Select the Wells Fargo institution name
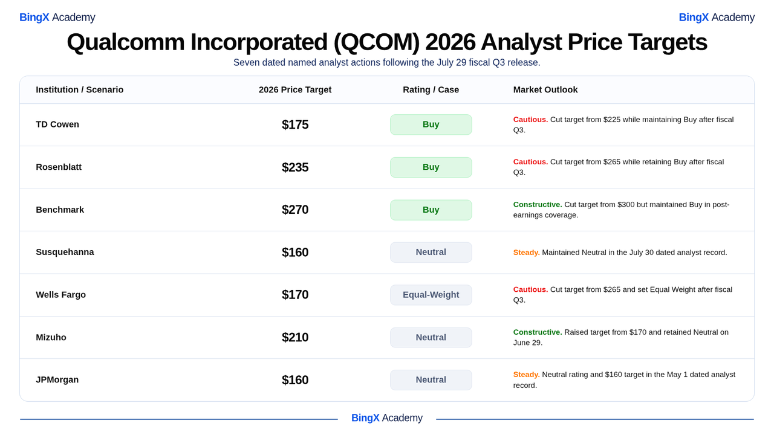 pyautogui.click(x=61, y=295)
